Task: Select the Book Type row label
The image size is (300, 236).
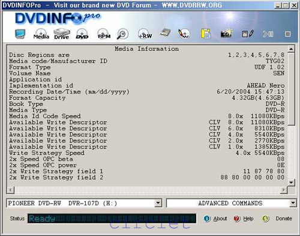Action: click(26, 104)
